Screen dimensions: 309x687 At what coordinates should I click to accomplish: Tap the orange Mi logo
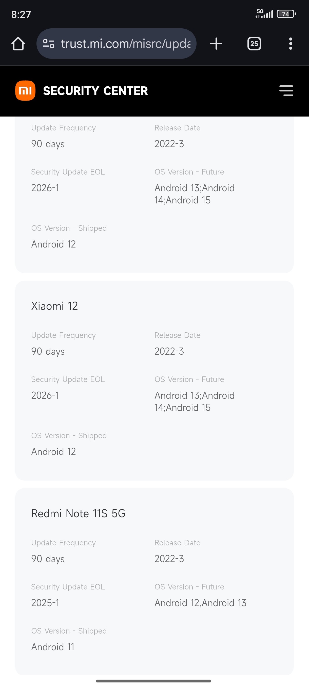coord(25,91)
